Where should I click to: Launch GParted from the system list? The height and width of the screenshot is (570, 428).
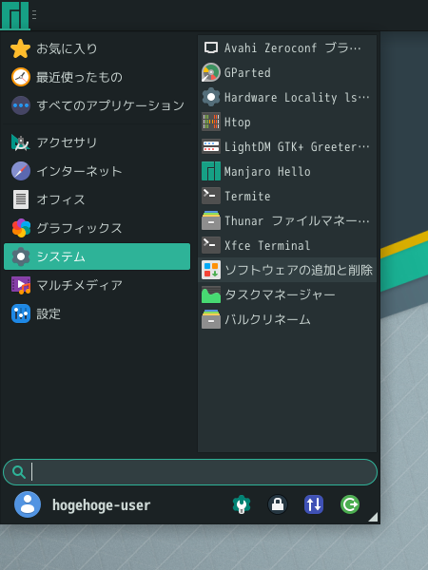pyautogui.click(x=287, y=73)
